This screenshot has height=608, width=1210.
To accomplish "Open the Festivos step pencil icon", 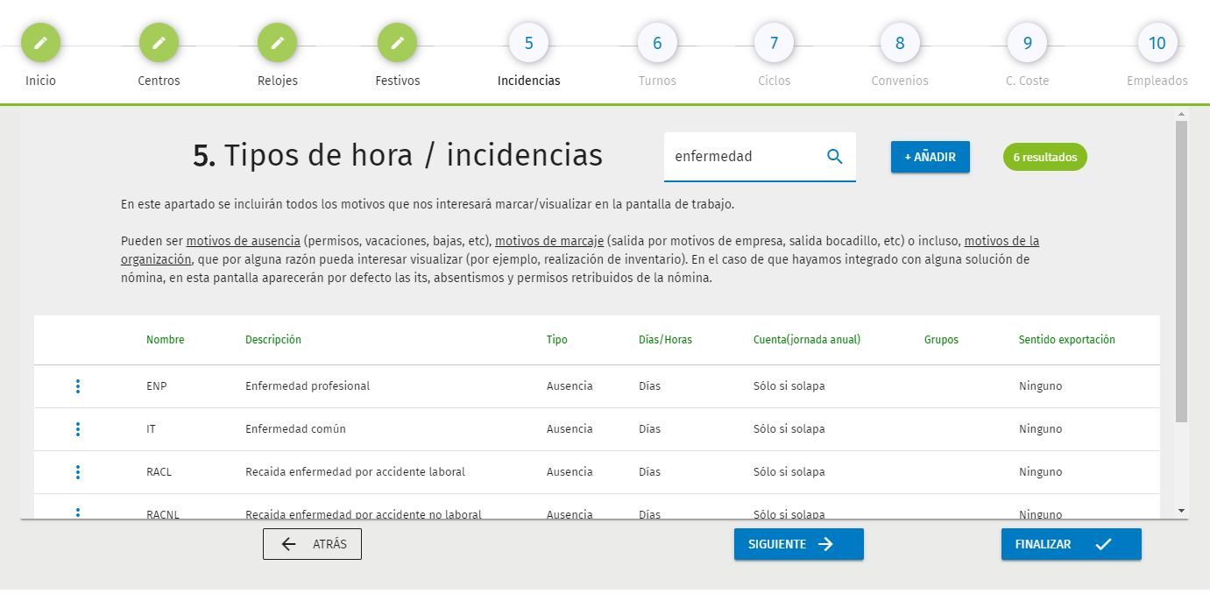I will [397, 43].
